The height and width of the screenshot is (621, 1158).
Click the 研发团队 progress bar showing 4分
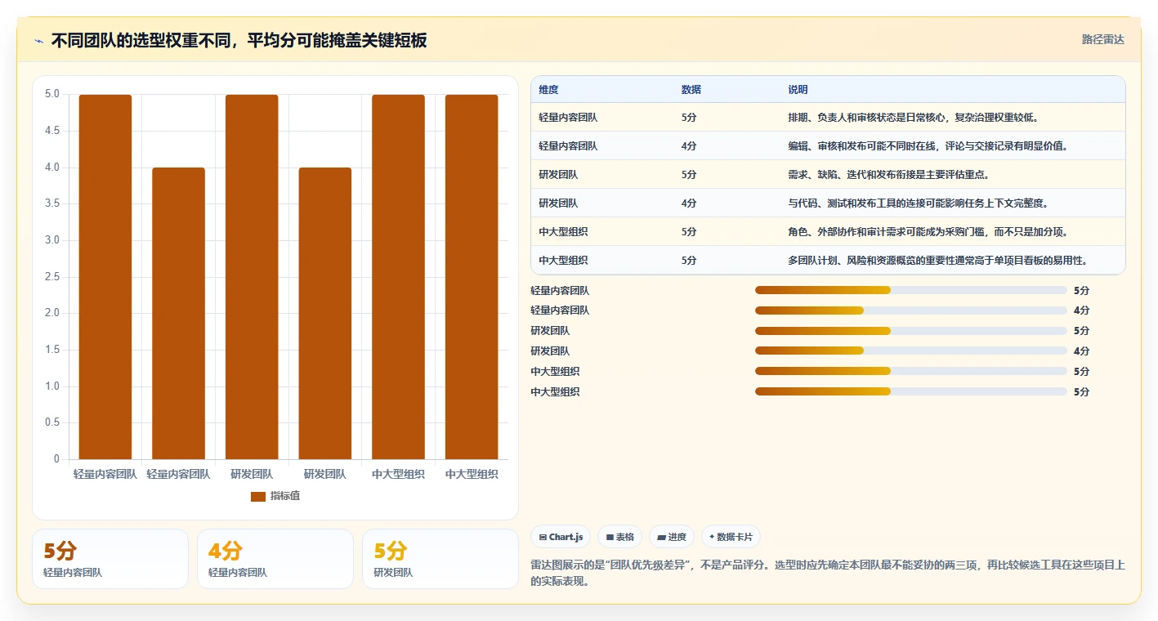tap(911, 351)
